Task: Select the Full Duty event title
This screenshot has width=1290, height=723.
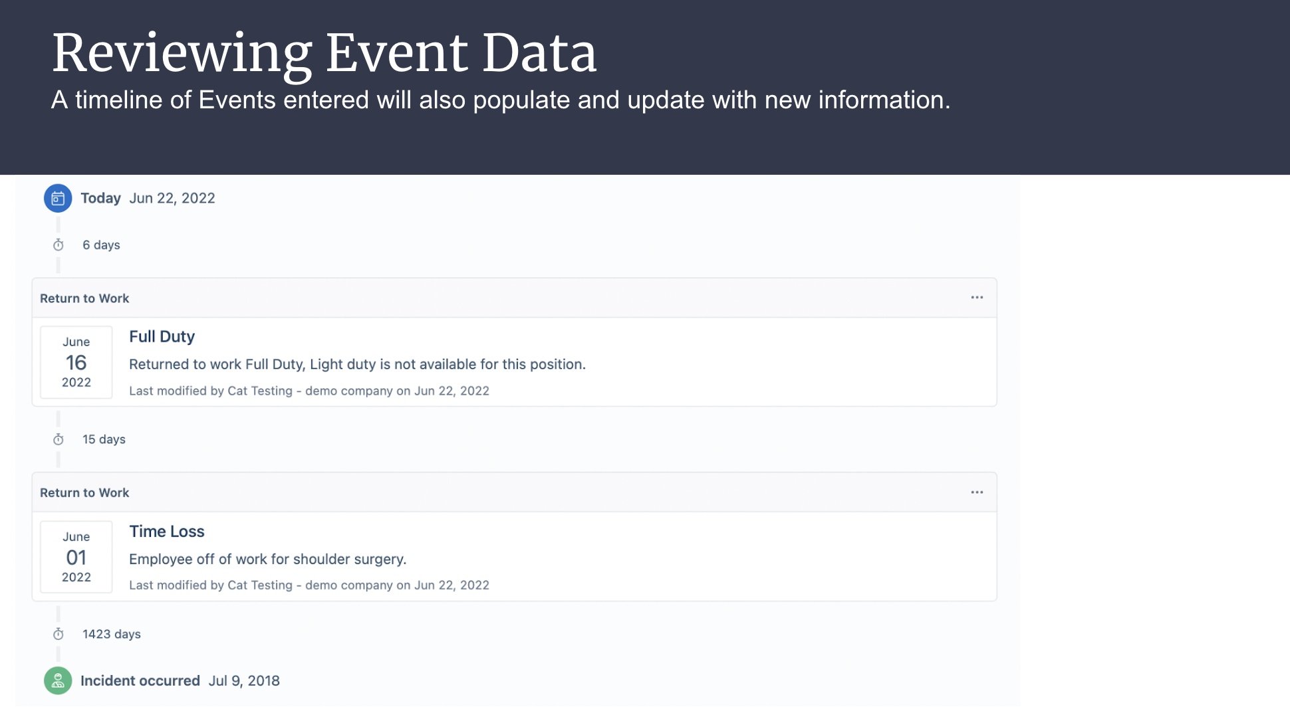Action: click(x=162, y=336)
